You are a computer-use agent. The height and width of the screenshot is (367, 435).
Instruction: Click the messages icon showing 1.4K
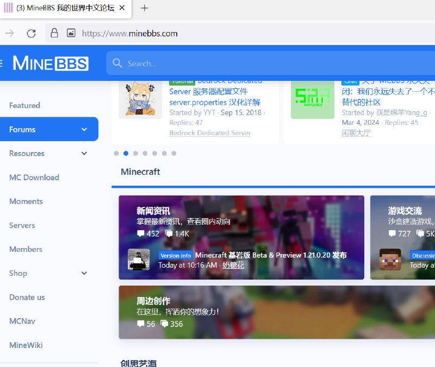click(x=169, y=233)
